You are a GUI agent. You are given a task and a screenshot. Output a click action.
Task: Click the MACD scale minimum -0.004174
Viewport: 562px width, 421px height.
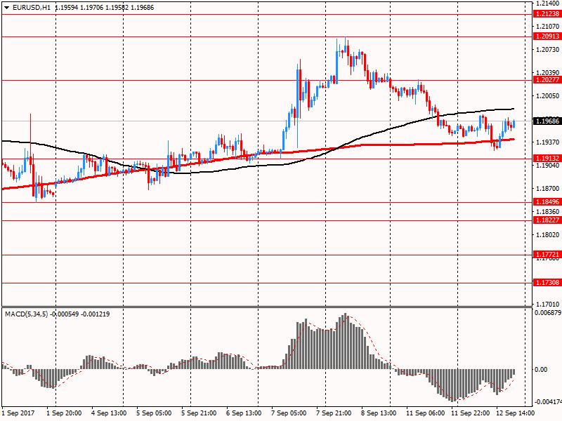point(548,401)
